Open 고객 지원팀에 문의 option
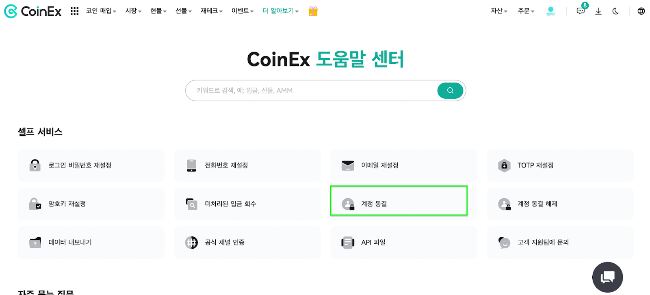Screen dimensions: 650x295 coord(559,243)
